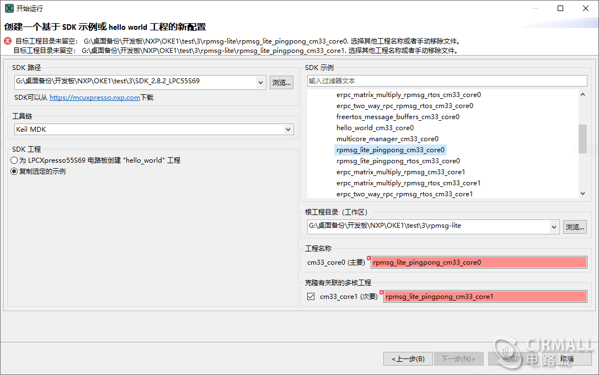The image size is (599, 375).
Task: Click the red X icon next to cm33_core1 name field
Action: (381, 292)
